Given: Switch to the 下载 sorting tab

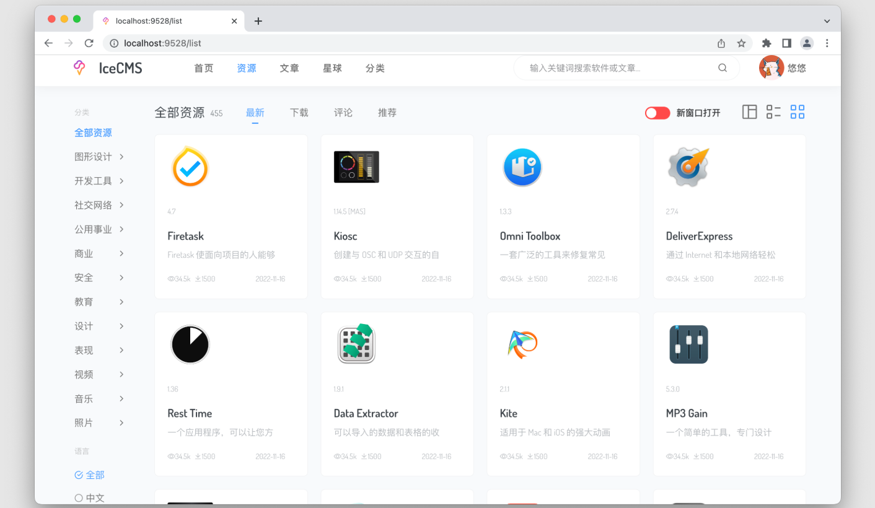Looking at the screenshot, I should click(299, 113).
